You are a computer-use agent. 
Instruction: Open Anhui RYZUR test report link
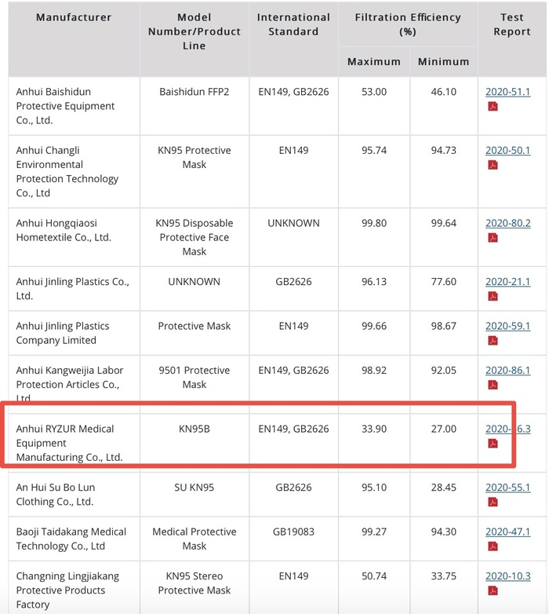click(x=508, y=429)
